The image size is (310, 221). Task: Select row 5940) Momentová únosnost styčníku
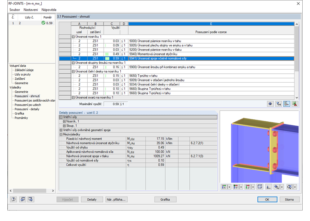(177, 54)
